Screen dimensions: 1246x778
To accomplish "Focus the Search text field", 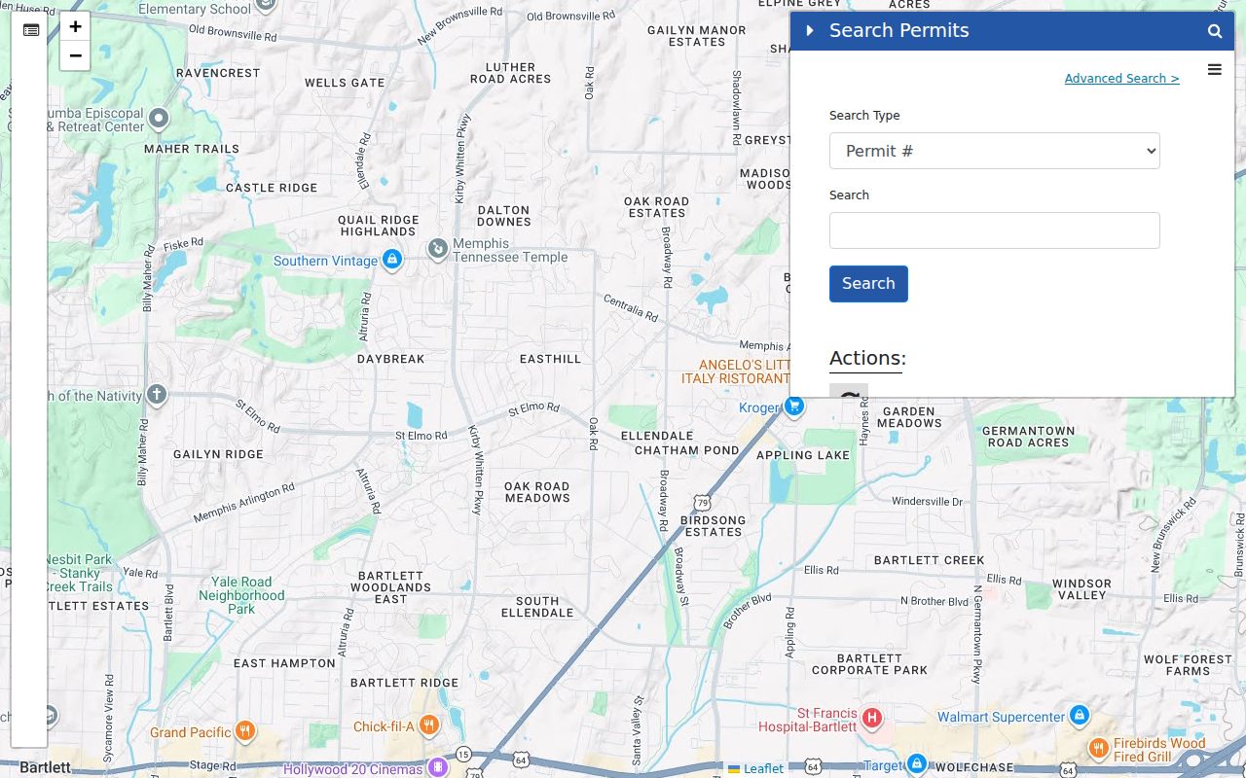I will [995, 230].
